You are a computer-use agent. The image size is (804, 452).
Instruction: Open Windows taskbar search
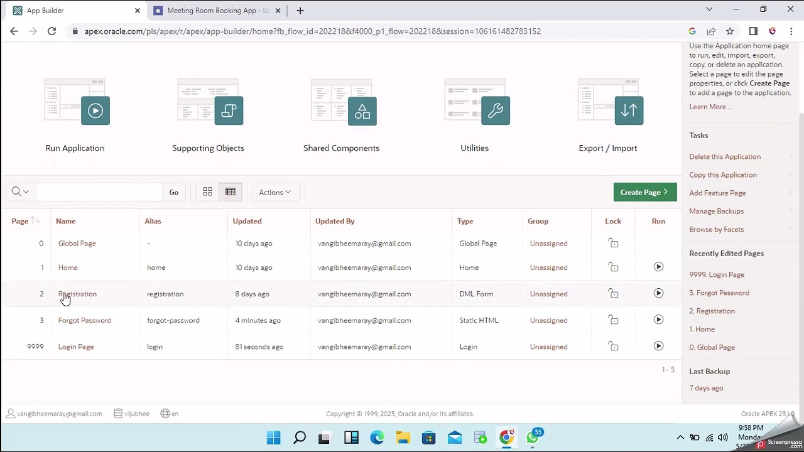coord(300,438)
